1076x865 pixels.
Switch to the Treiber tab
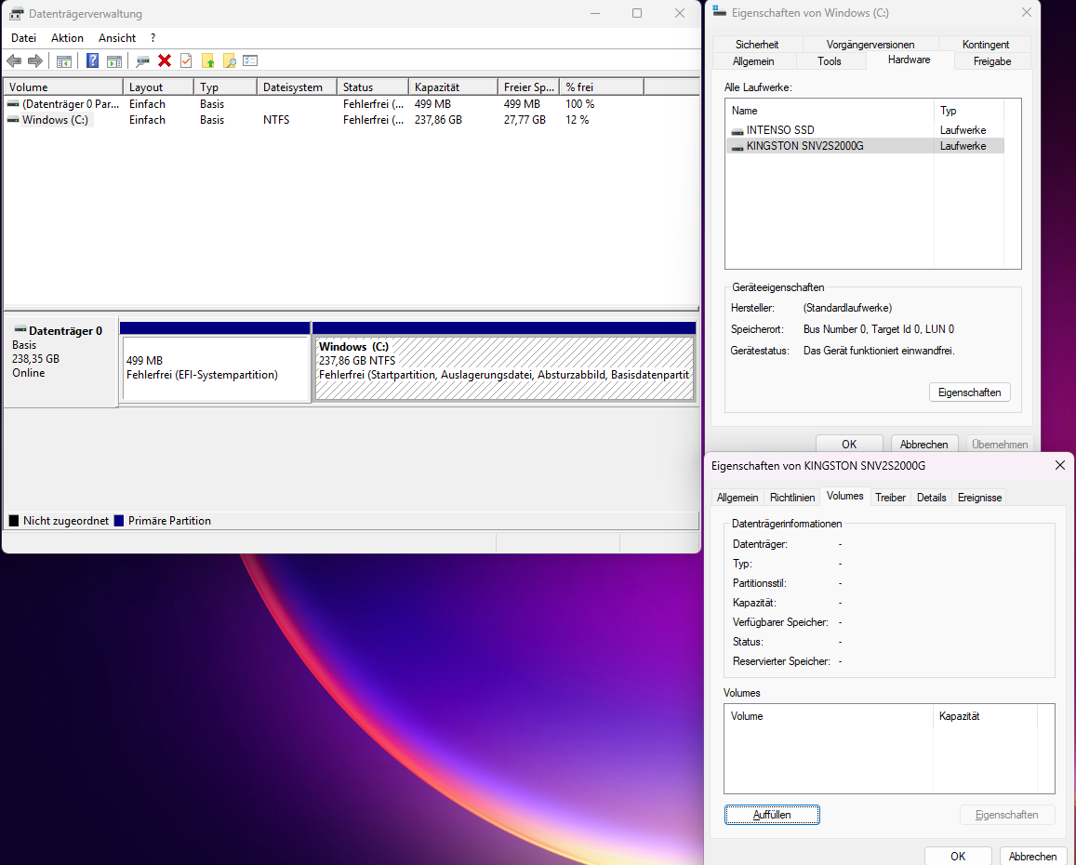pyautogui.click(x=890, y=497)
